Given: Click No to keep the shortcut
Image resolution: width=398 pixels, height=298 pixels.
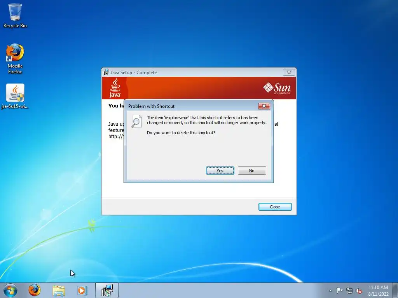Looking at the screenshot, I should (x=252, y=171).
